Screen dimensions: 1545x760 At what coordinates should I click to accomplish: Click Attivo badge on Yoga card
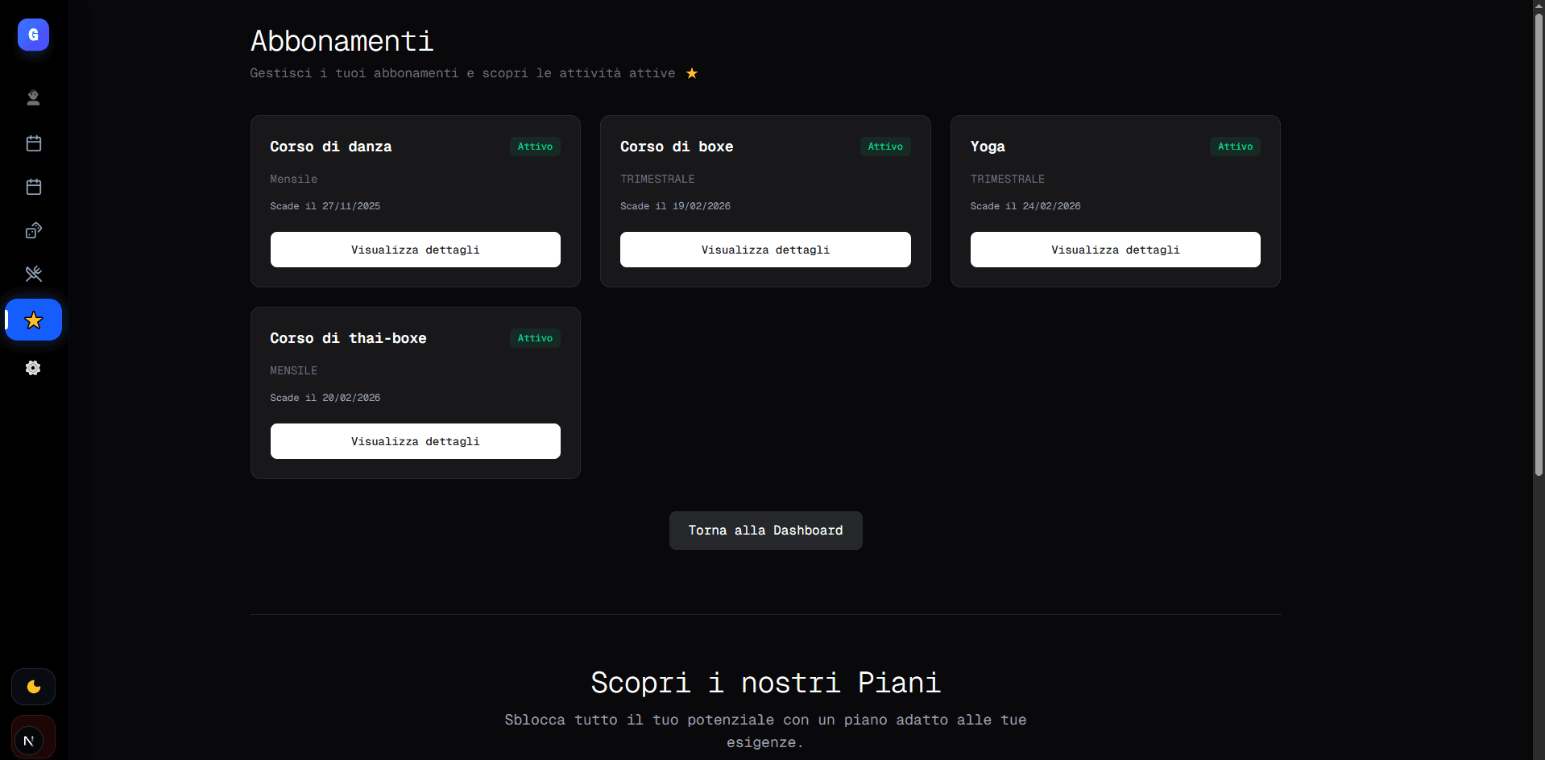point(1235,147)
